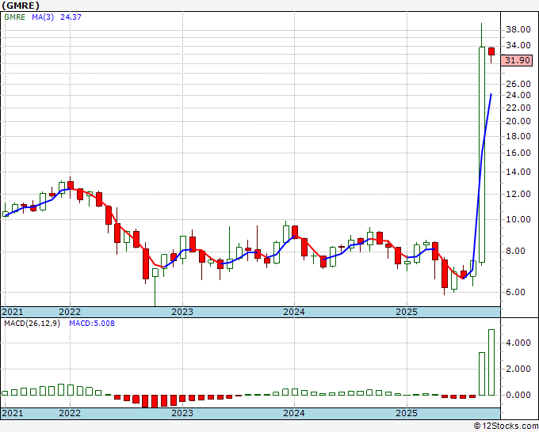Image resolution: width=539 pixels, height=432 pixels.
Task: Click the 24.37 moving average value
Action: [71, 17]
